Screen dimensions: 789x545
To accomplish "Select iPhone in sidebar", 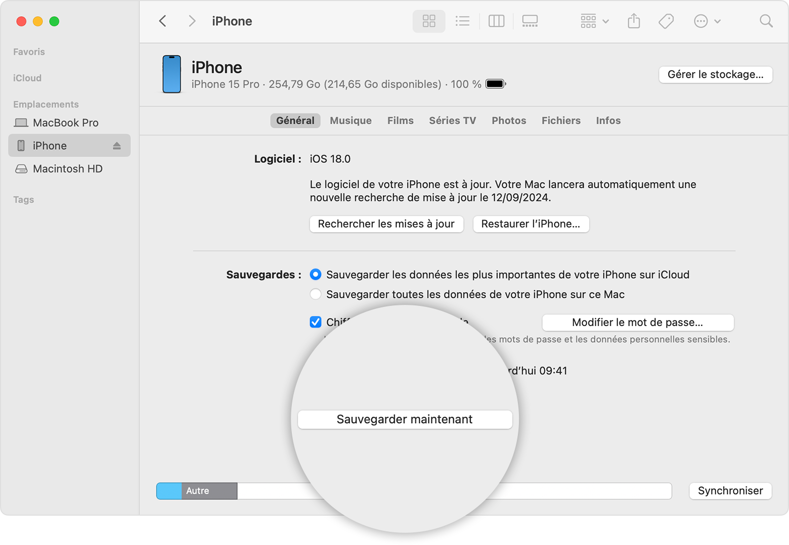I will [x=69, y=146].
